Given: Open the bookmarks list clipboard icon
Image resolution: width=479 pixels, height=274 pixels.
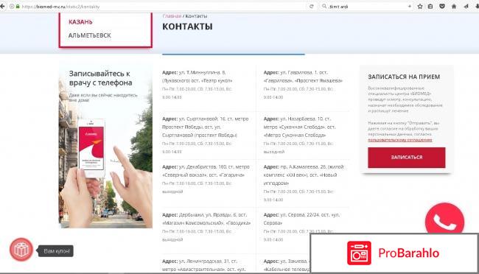Looking at the screenshot, I should click(x=430, y=7).
